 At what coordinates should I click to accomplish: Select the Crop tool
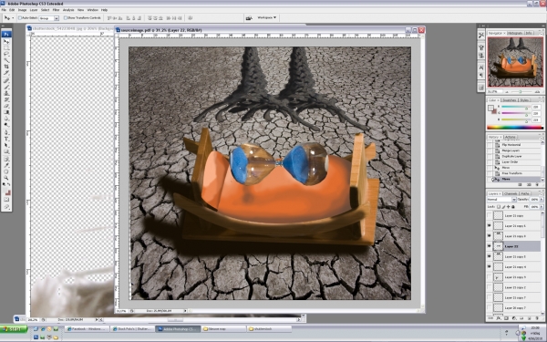6,67
